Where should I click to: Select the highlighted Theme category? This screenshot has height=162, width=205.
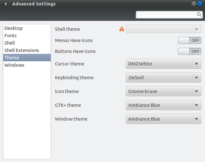[27, 57]
